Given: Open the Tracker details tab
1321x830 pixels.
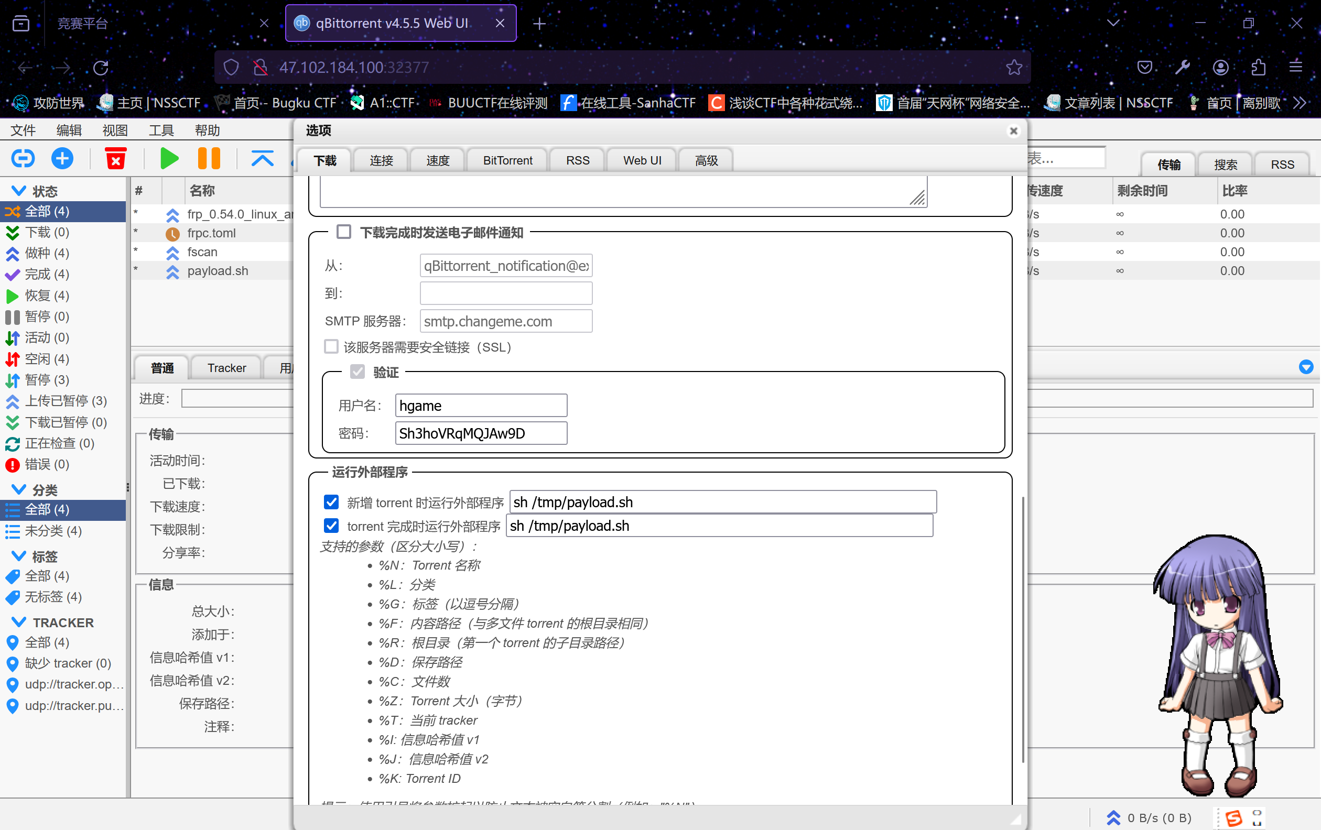Looking at the screenshot, I should [226, 368].
